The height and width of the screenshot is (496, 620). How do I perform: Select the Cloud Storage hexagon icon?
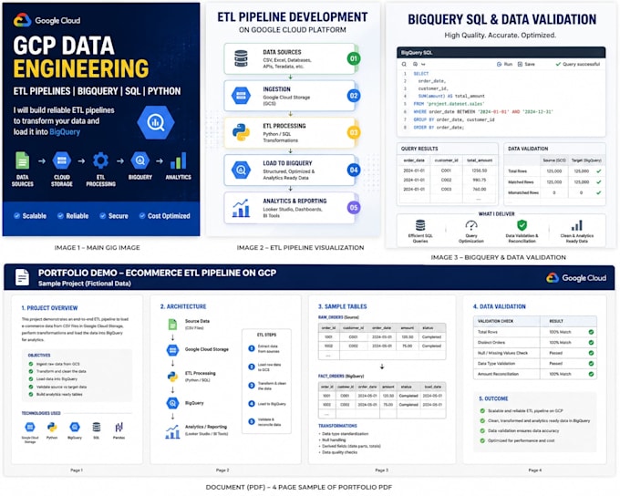pos(62,160)
